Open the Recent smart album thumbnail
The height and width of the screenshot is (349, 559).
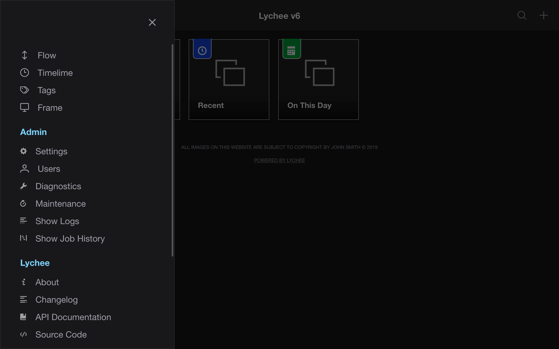point(229,80)
